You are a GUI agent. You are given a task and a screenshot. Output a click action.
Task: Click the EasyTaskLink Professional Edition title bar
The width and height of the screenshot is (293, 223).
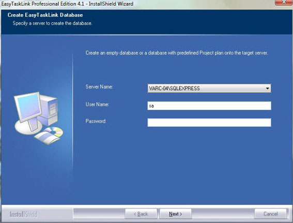(x=67, y=4)
